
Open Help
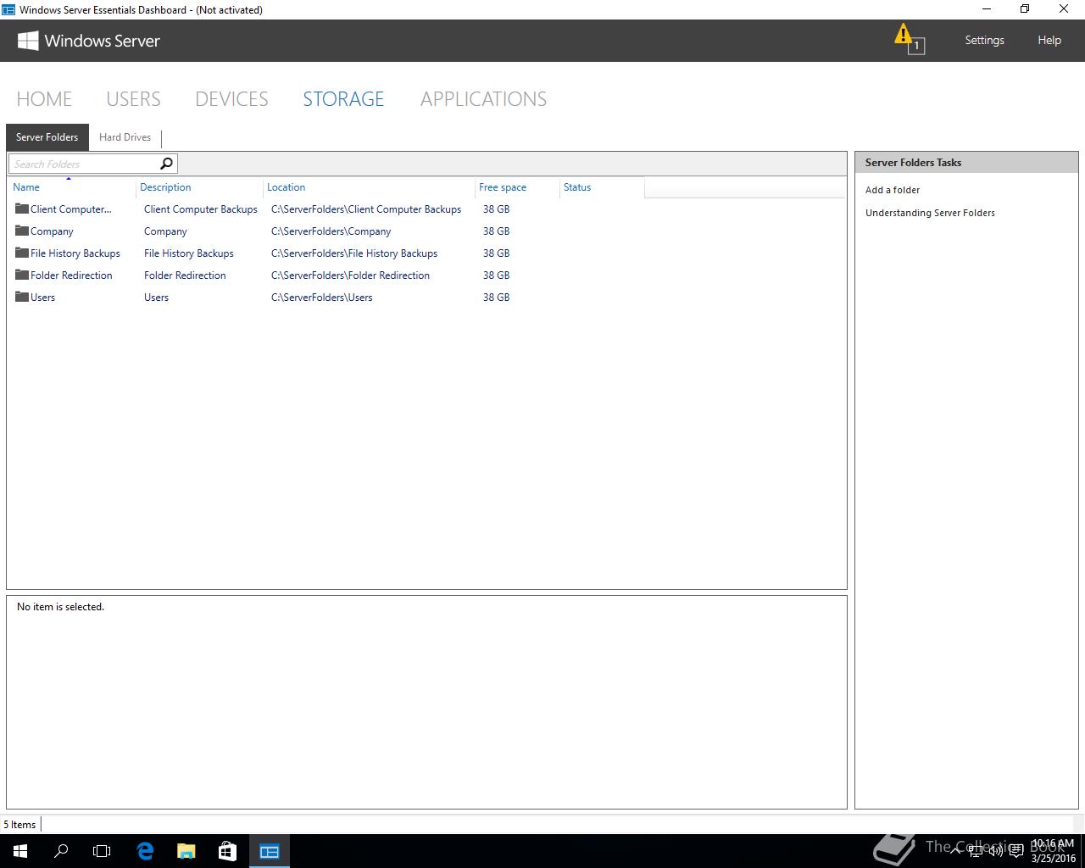pyautogui.click(x=1049, y=40)
